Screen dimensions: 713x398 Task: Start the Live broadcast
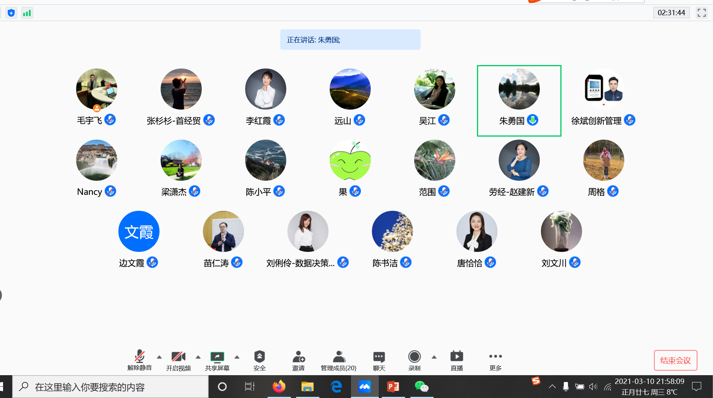[x=456, y=360]
